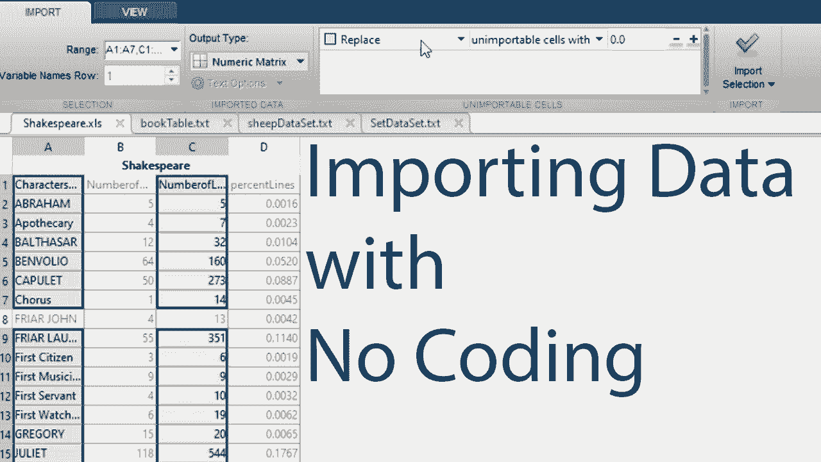This screenshot has width=821, height=462.
Task: Click the minus icon to decrease replacement value
Action: (676, 39)
